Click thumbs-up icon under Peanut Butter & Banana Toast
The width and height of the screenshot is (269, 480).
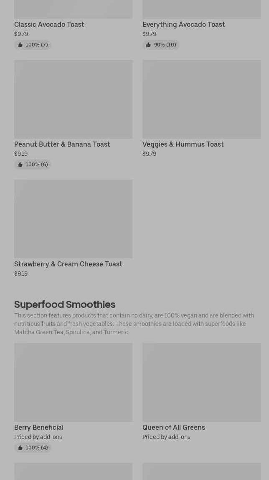pyautogui.click(x=20, y=165)
